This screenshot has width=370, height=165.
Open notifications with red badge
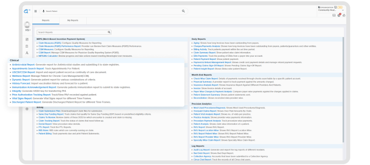coord(339,15)
